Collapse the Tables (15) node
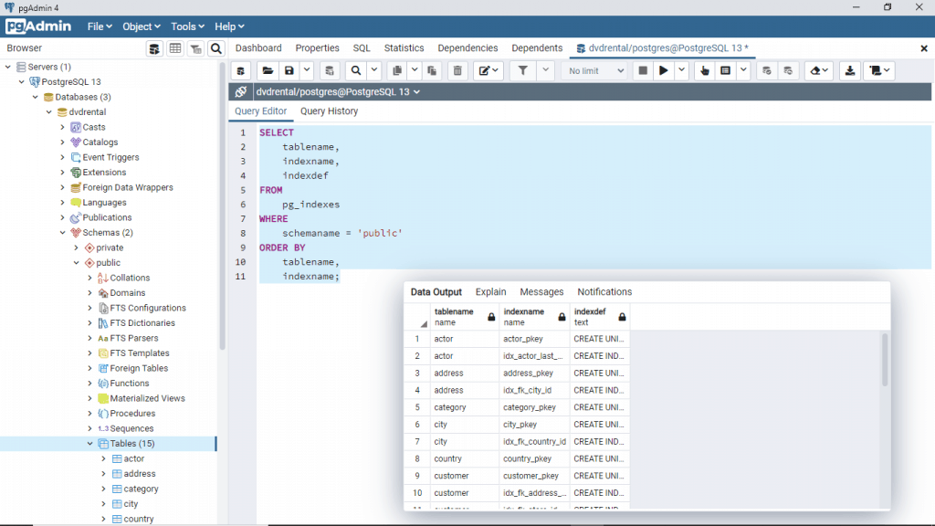Viewport: 935px width, 526px height. tap(89, 444)
